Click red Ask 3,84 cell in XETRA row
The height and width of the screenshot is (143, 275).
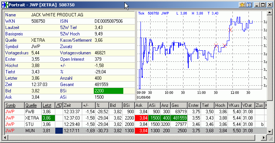141,118
